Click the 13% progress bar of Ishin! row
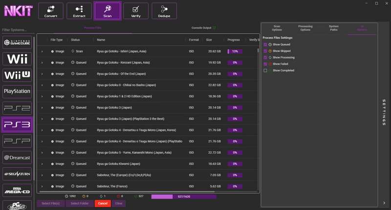Viewport: 391px width, 210px height. tap(235, 51)
